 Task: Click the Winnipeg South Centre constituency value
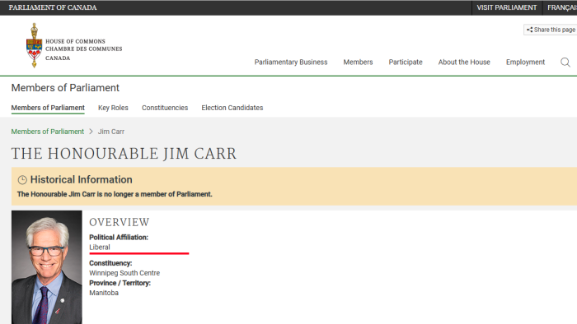click(x=124, y=273)
